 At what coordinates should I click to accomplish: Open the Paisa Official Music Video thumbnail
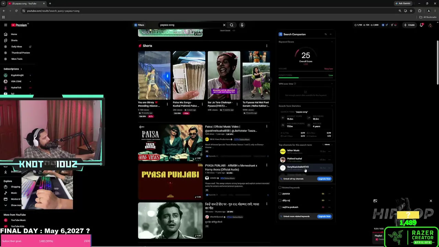[170, 142]
